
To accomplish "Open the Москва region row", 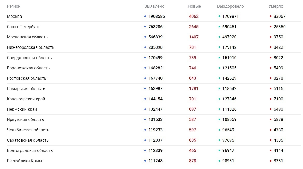I will (x=14, y=16).
